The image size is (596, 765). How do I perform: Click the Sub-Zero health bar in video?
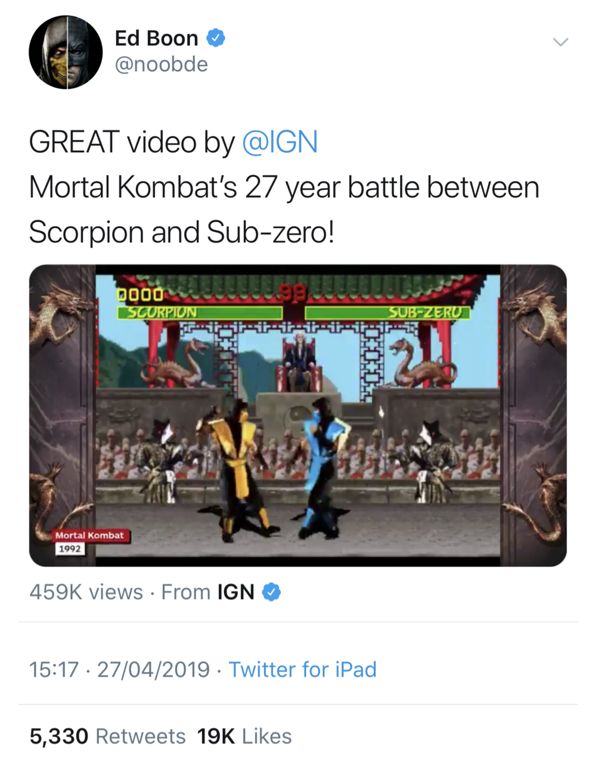(x=388, y=312)
